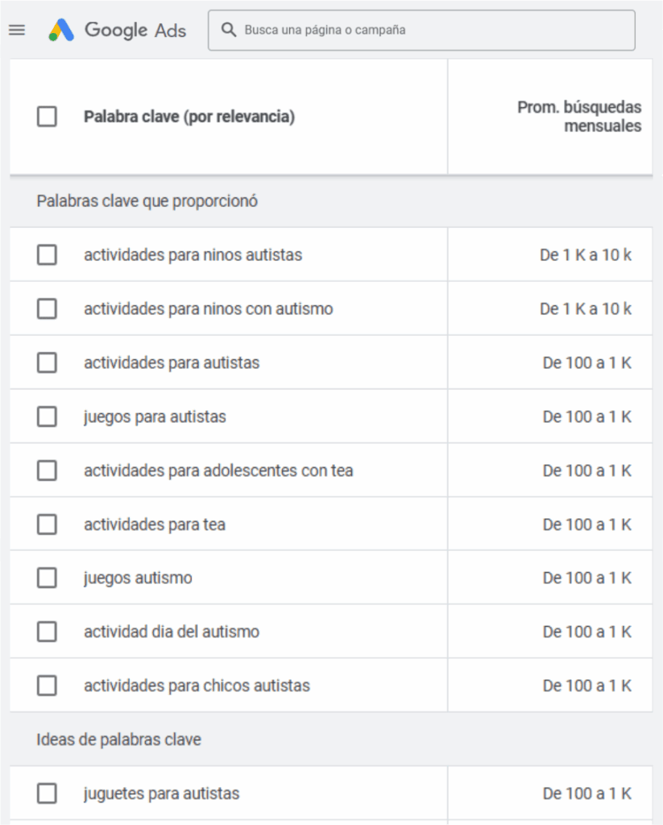The image size is (663, 825).
Task: Check 'actividades para chicos autistas' row
Action: pyautogui.click(x=47, y=686)
